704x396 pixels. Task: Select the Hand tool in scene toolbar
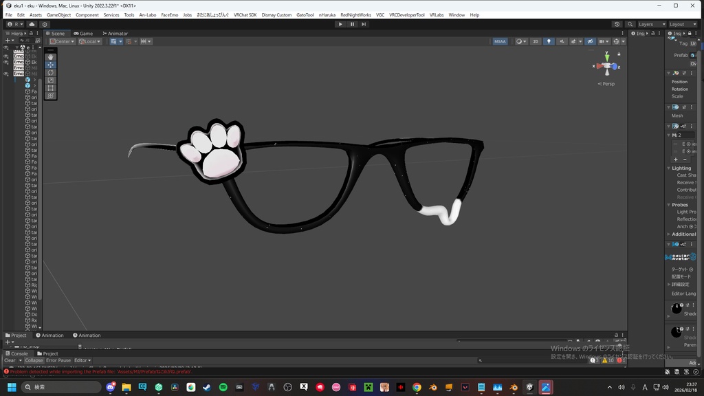click(x=51, y=57)
